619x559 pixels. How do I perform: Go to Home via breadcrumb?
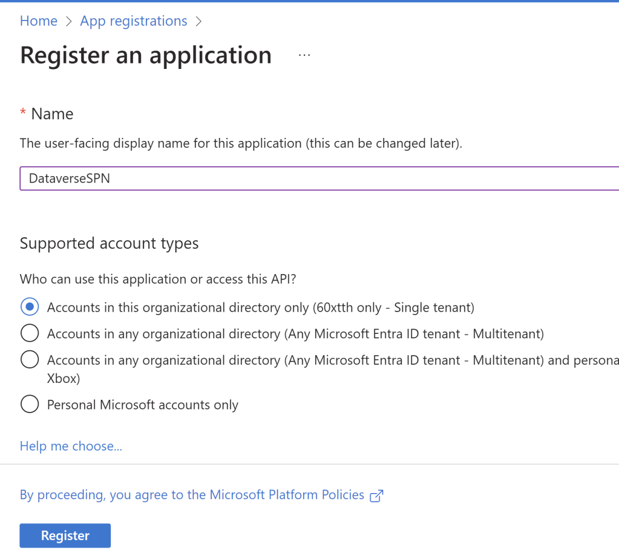pos(39,21)
